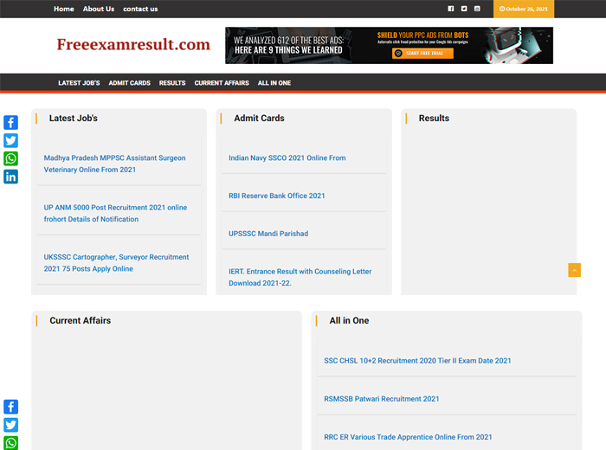Click the Admit Cards section heading
606x450 pixels.
[259, 119]
